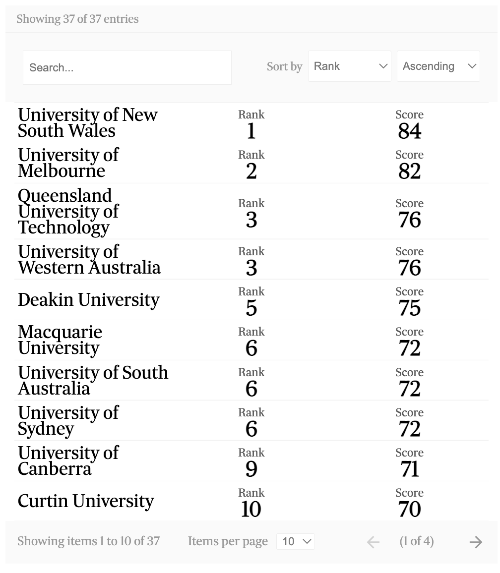Open the Sort by Rank dropdown
Image resolution: width=500 pixels, height=573 pixels.
pyautogui.click(x=349, y=66)
